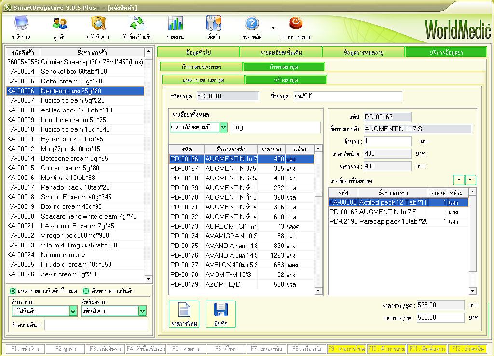This screenshot has height=356, width=494.
Task: Click the รายการใหม่ new document icon button
Action: point(184,314)
